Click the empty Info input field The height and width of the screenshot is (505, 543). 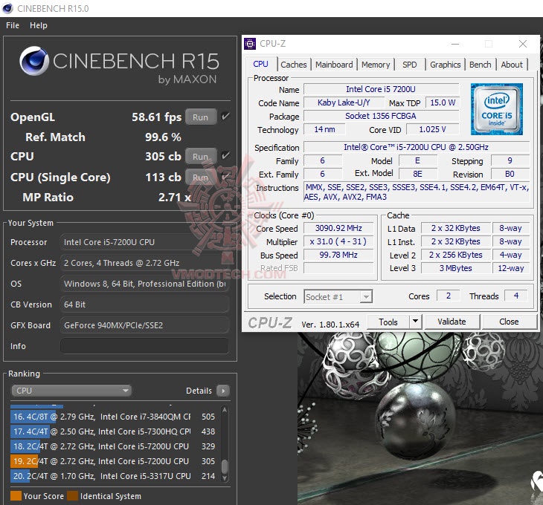pyautogui.click(x=145, y=346)
